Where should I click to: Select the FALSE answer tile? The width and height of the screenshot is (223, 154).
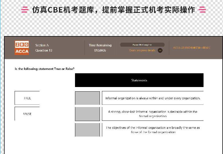[27, 114]
